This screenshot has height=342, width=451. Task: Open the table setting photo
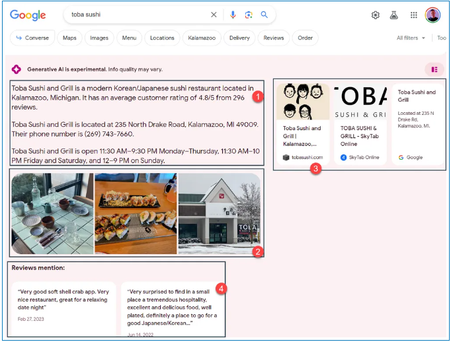[52, 213]
